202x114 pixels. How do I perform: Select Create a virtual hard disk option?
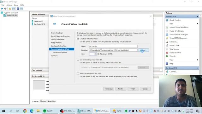78,39
